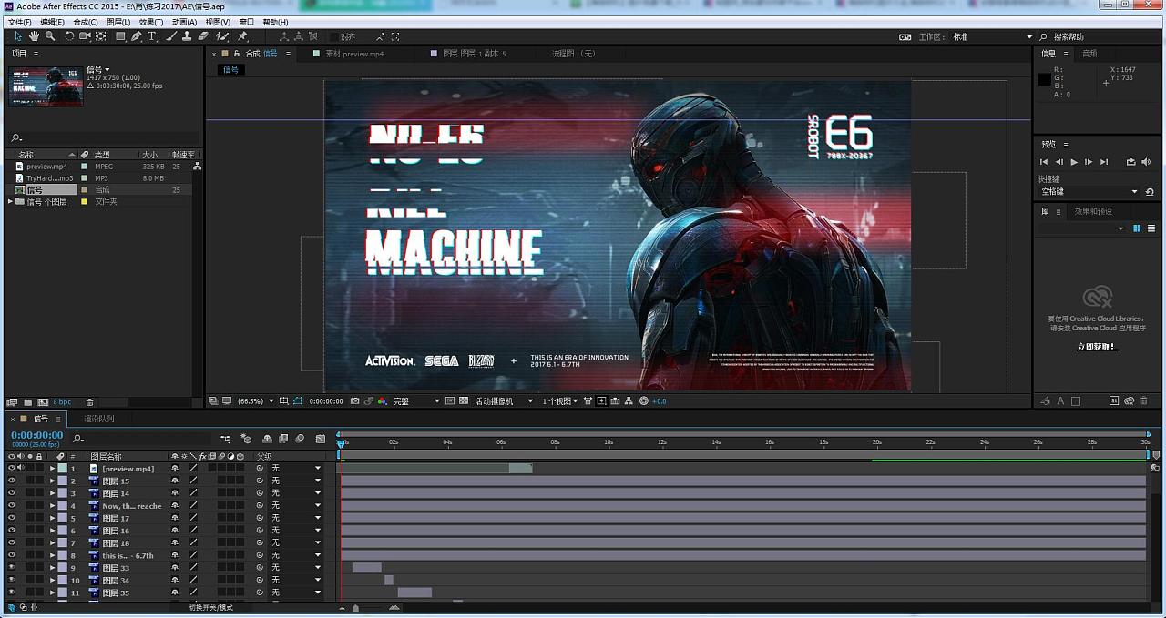Switch to 素材 preview.mp4 viewer tab
The image size is (1166, 618).
[354, 54]
